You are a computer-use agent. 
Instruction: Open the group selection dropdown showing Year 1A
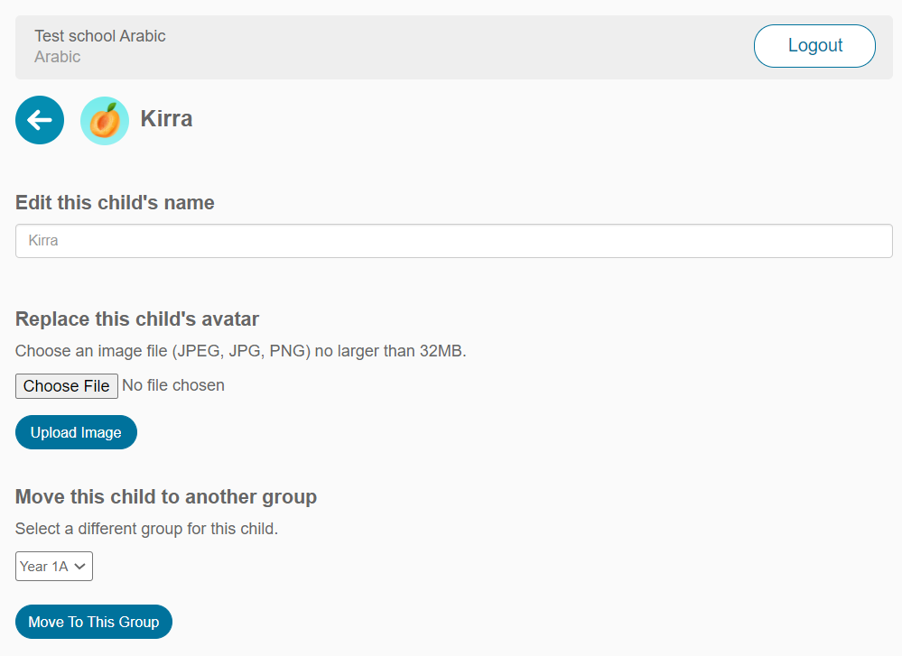tap(53, 566)
